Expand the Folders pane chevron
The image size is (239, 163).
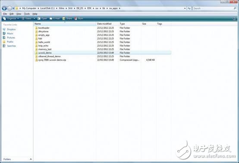point(31,159)
